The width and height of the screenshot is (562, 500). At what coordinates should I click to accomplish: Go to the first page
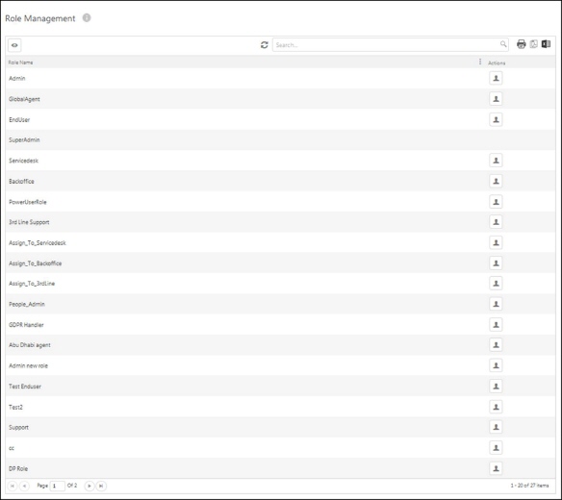(13, 486)
